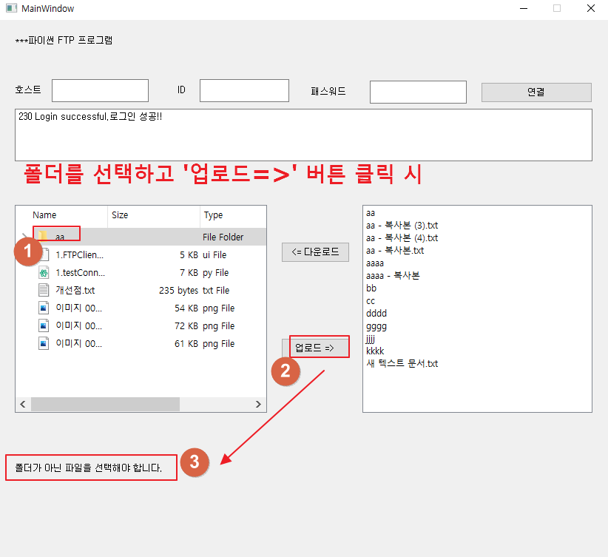The height and width of the screenshot is (557, 608).
Task: Click the 연결 connect button
Action: [536, 92]
